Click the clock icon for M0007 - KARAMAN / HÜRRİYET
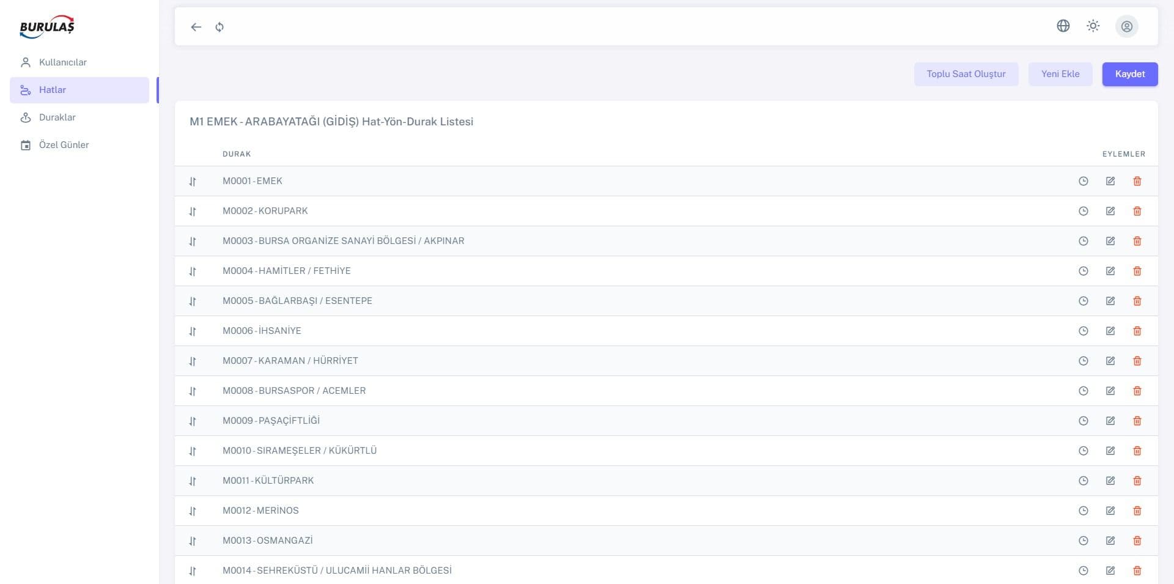 point(1084,361)
